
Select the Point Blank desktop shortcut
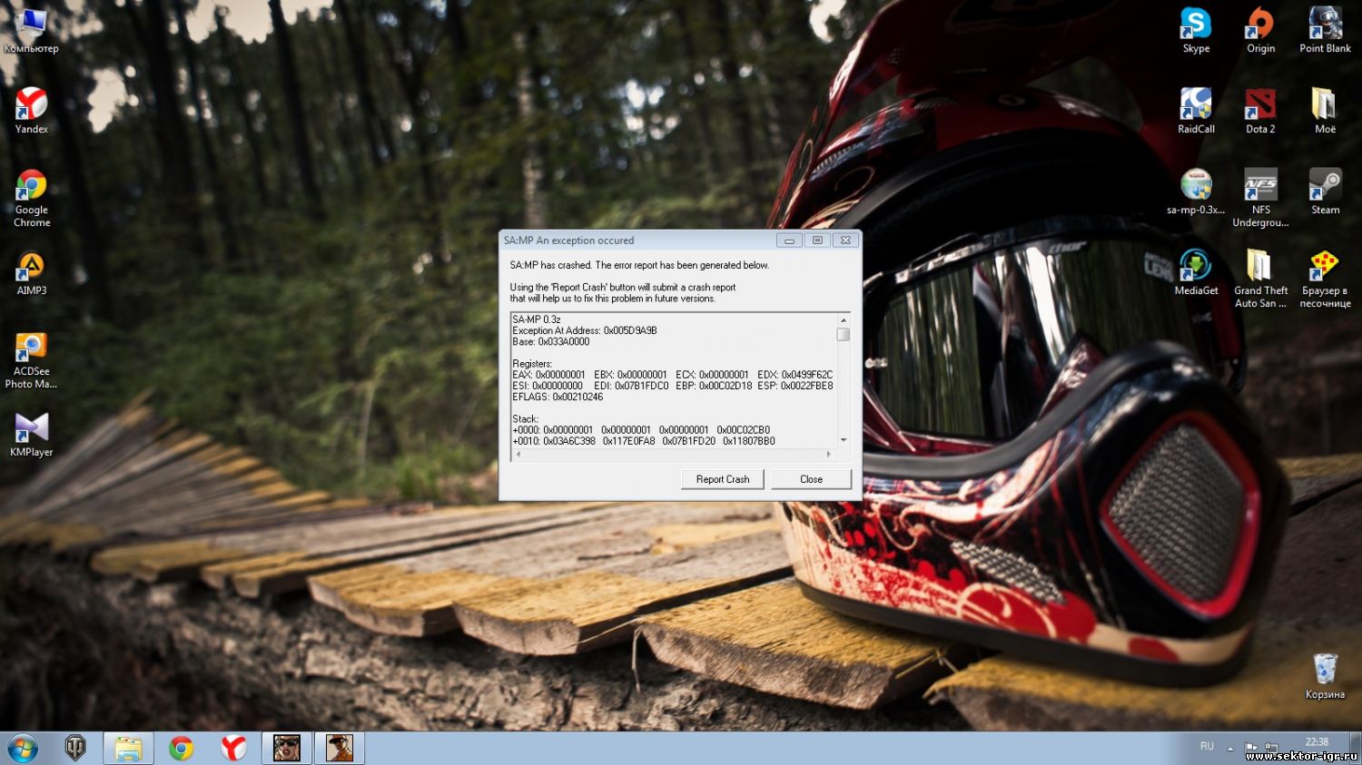pos(1325,31)
